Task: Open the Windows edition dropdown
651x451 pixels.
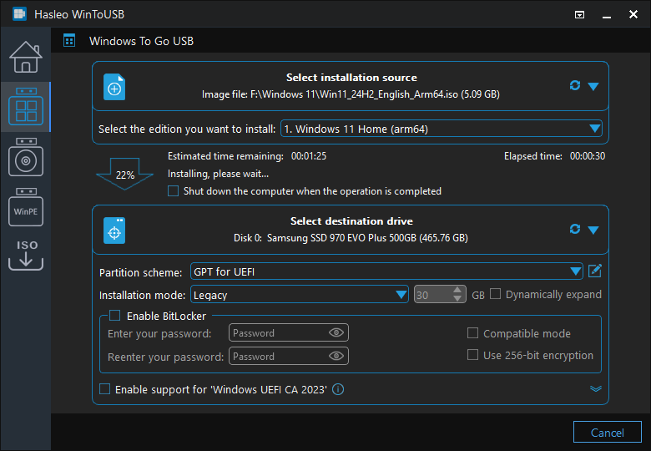Action: (x=442, y=129)
